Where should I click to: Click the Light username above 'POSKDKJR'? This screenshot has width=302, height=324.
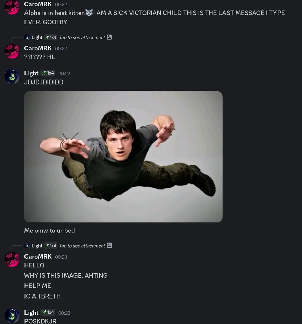tap(31, 313)
